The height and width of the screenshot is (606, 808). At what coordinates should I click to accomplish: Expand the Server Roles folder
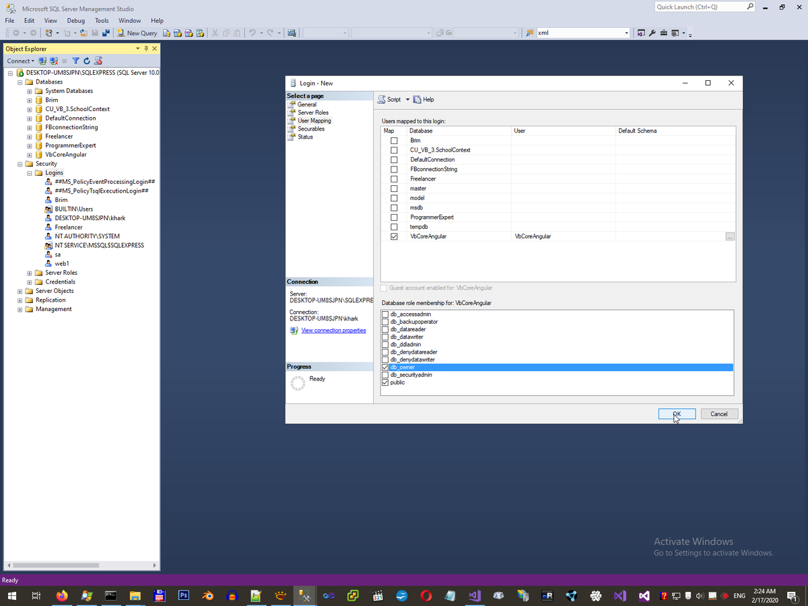click(x=30, y=273)
